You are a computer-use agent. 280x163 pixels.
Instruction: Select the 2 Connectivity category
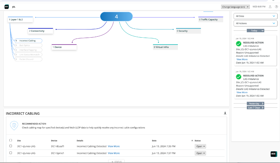coord(40,31)
